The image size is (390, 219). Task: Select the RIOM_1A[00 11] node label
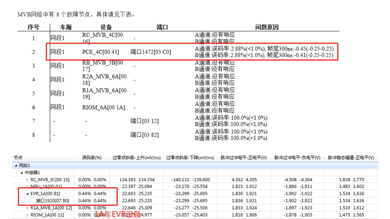pos(48,215)
